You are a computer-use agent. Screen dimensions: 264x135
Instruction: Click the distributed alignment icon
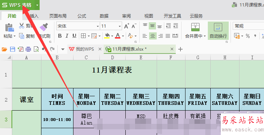tap(175, 36)
